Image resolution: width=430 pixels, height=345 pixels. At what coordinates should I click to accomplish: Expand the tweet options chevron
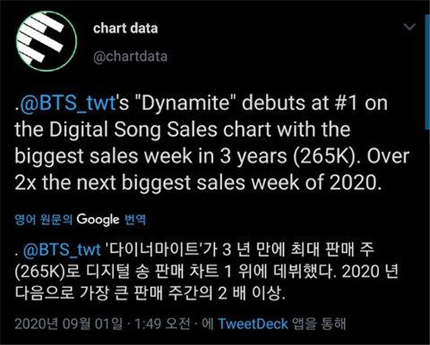[x=410, y=27]
